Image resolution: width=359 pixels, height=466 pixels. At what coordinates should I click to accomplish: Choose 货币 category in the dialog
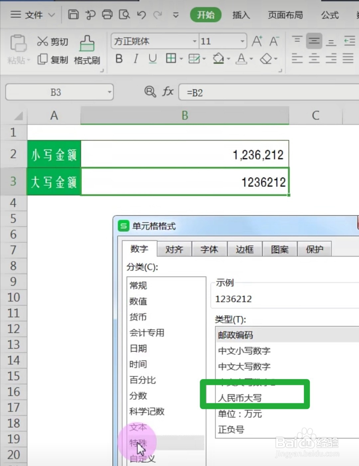pyautogui.click(x=138, y=317)
